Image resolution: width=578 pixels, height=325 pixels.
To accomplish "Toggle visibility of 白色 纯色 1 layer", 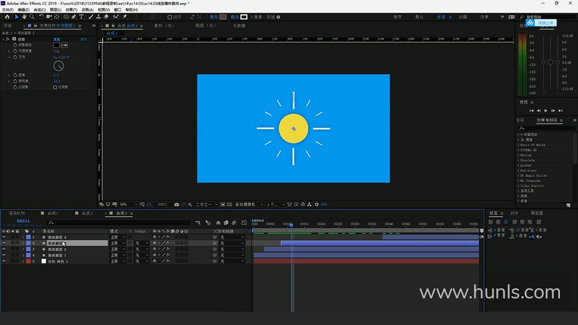I will point(4,262).
